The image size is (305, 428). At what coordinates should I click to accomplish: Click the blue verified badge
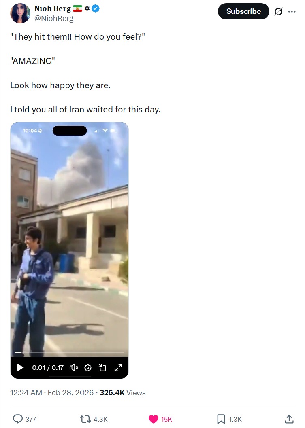pyautogui.click(x=95, y=8)
